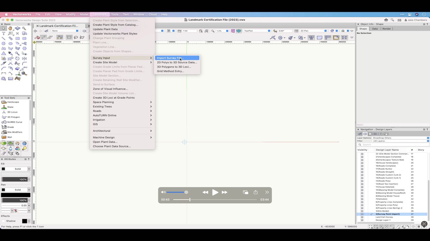Screen dimensions: 430x241
Task: Select the Zoom magnifier tool
Action: [24, 28]
